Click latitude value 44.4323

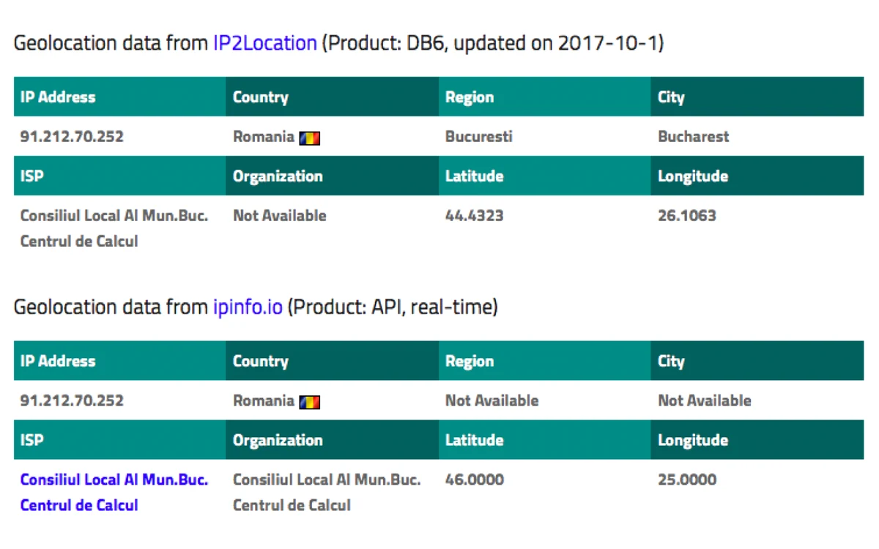pyautogui.click(x=475, y=216)
